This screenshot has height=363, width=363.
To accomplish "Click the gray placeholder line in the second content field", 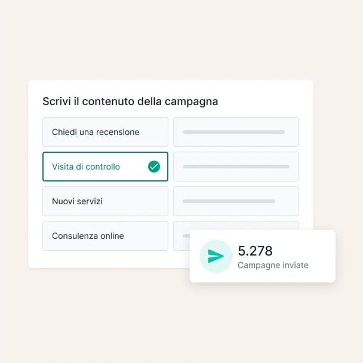I will pyautogui.click(x=236, y=167).
